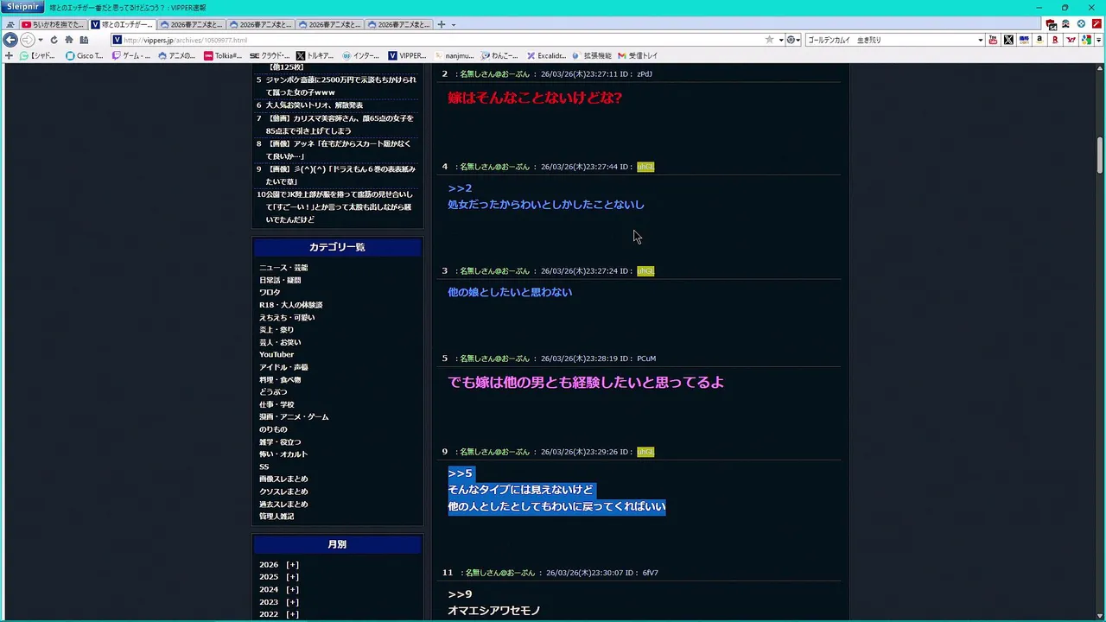Expand the search box history dropdown
The width and height of the screenshot is (1106, 622).
pos(980,40)
